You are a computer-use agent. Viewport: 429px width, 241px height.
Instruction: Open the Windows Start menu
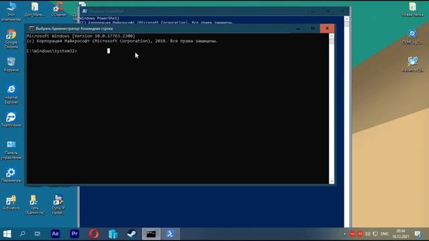7,234
